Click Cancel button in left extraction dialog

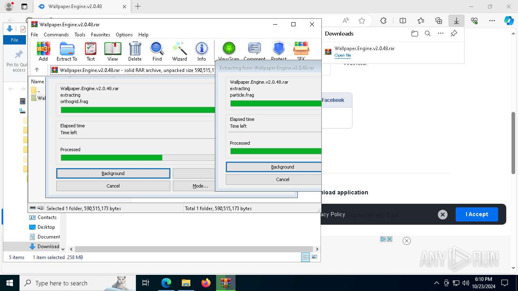point(113,186)
